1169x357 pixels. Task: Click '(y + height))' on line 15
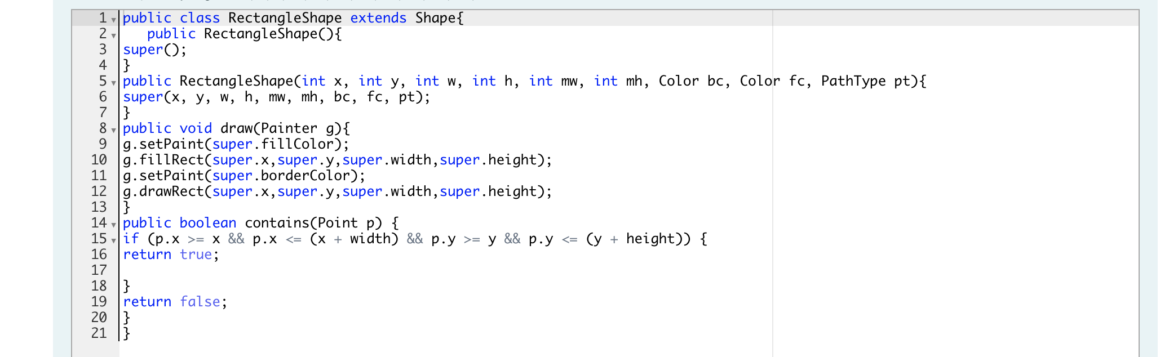(x=638, y=239)
